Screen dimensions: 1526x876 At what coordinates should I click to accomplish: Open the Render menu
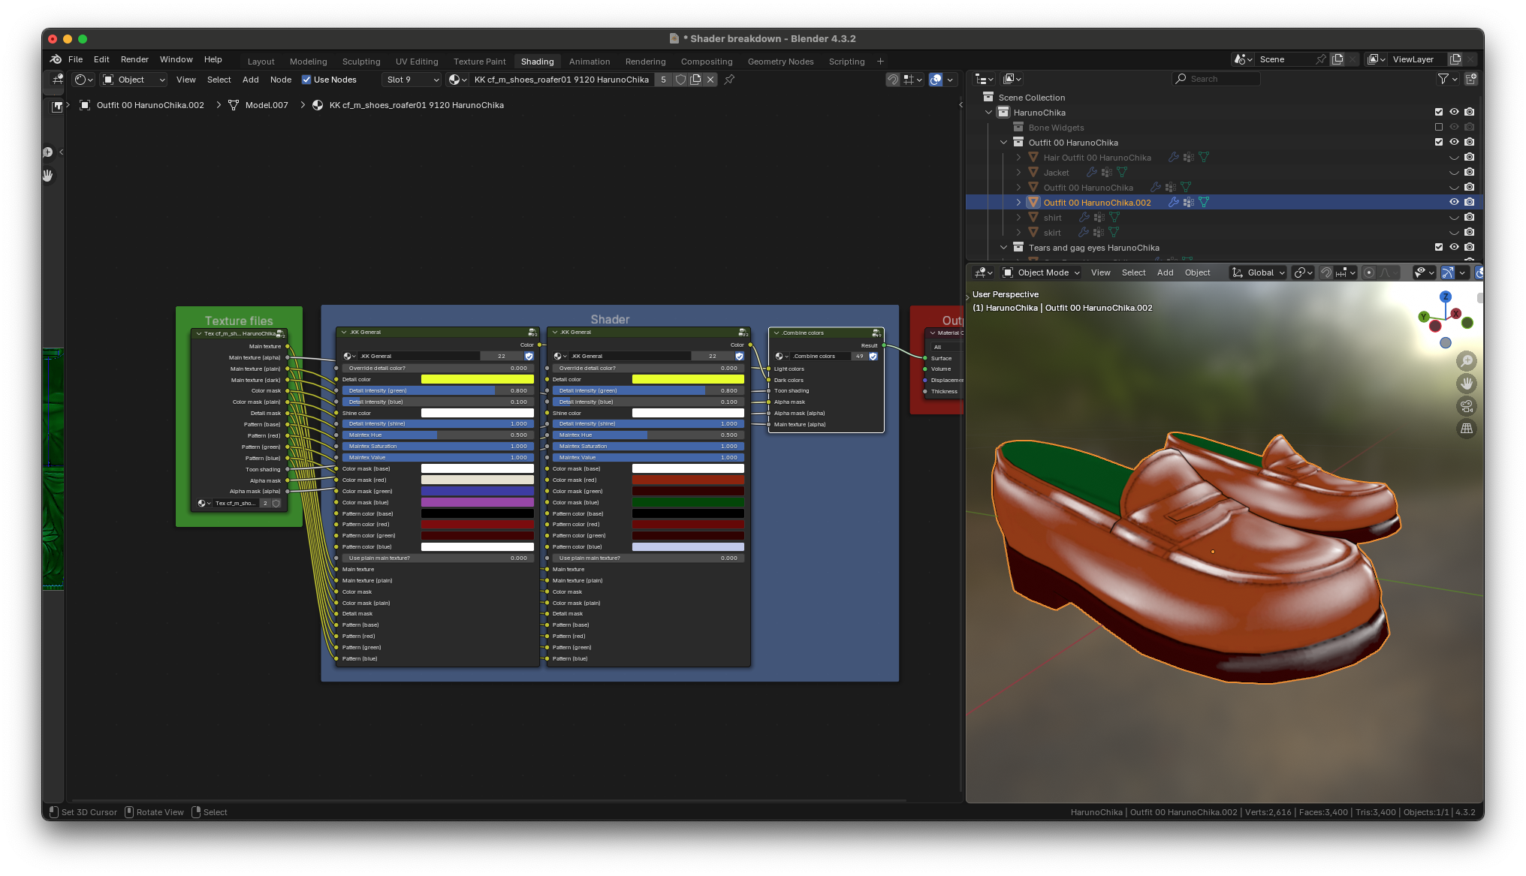pyautogui.click(x=134, y=59)
